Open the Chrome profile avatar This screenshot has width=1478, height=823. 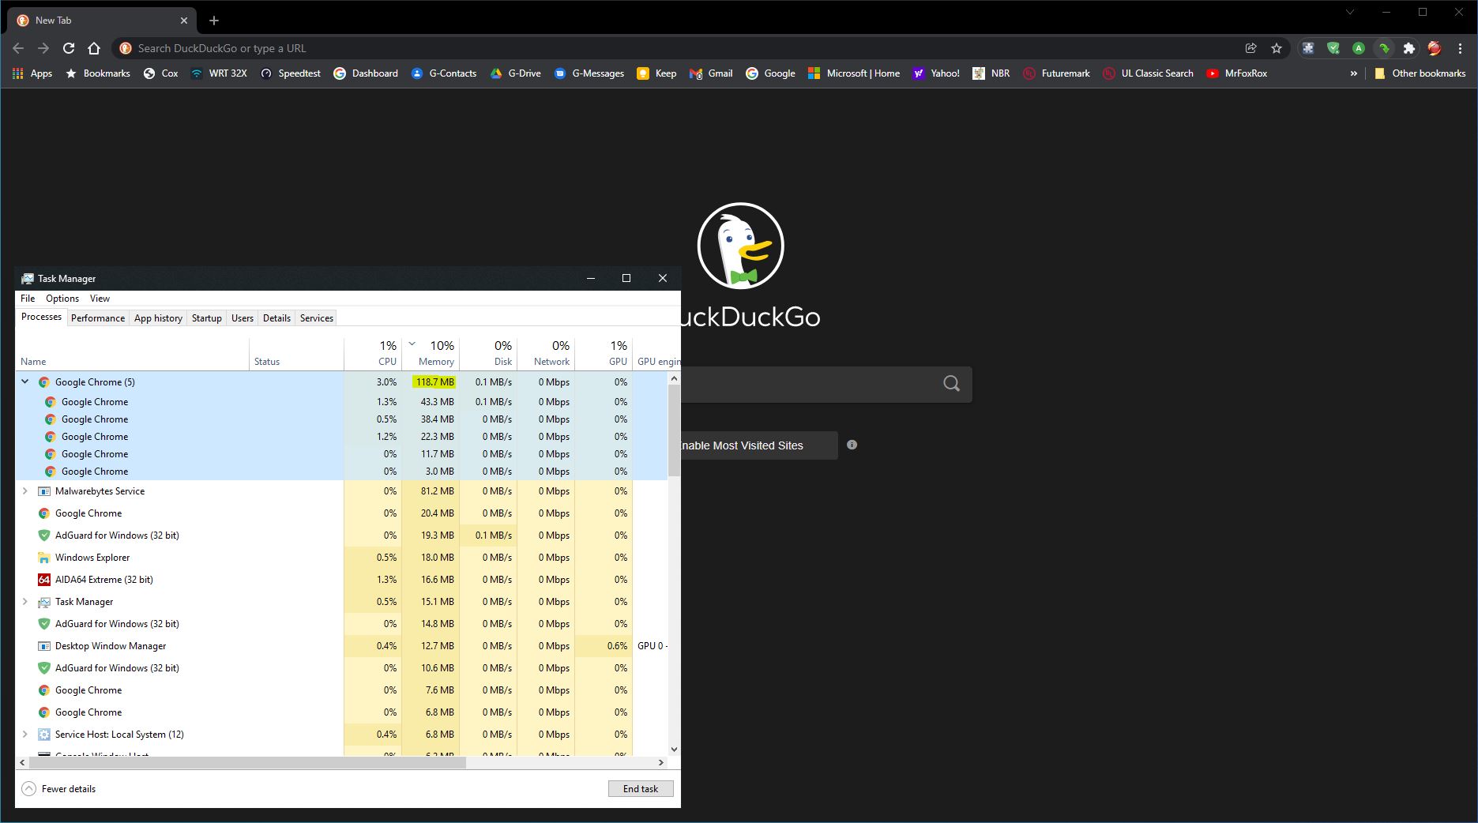coord(1435,48)
